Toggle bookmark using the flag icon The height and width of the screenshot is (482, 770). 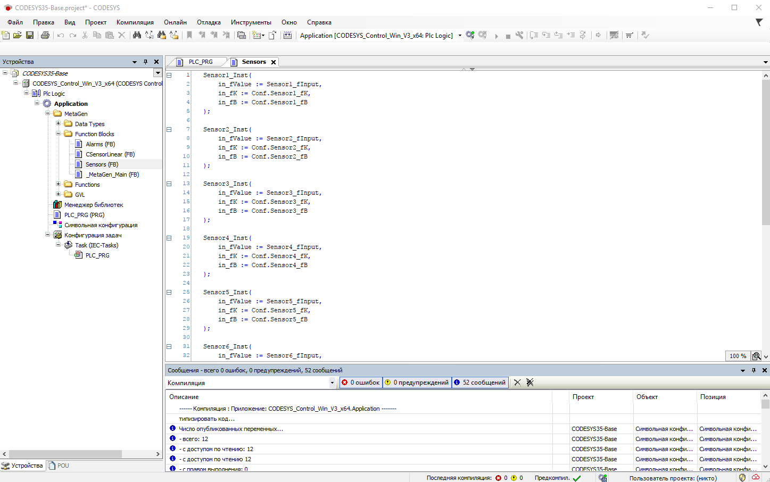coord(189,35)
